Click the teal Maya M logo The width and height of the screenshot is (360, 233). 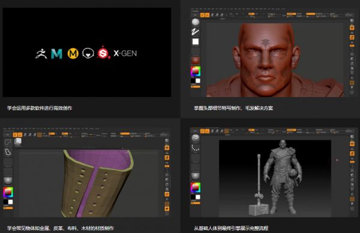click(x=56, y=54)
